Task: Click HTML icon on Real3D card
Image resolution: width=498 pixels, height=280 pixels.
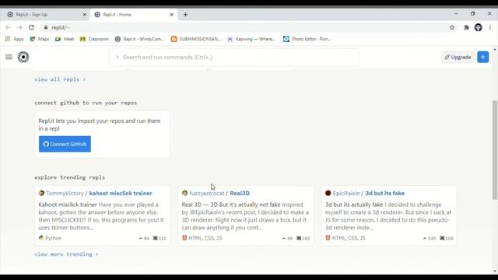Action: coord(184,238)
